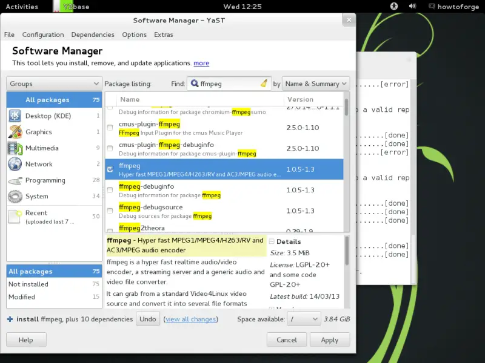The image size is (485, 363).
Task: Click the Help button
Action: (26, 340)
